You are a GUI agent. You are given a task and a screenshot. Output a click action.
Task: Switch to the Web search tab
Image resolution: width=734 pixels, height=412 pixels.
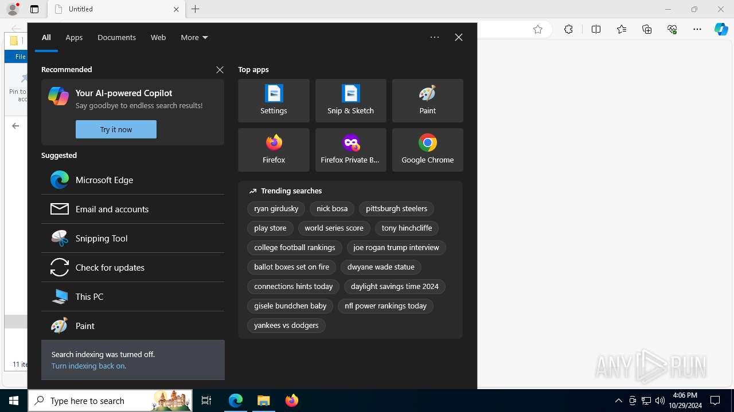tap(158, 37)
